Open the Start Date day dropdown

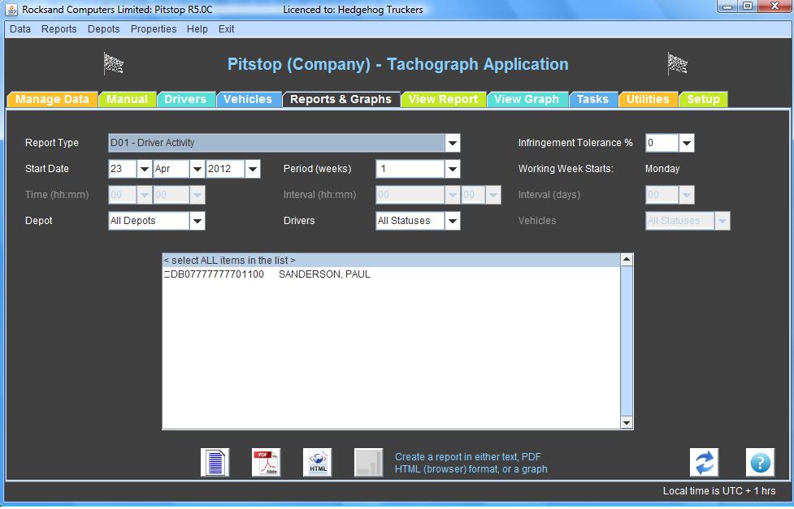(145, 169)
